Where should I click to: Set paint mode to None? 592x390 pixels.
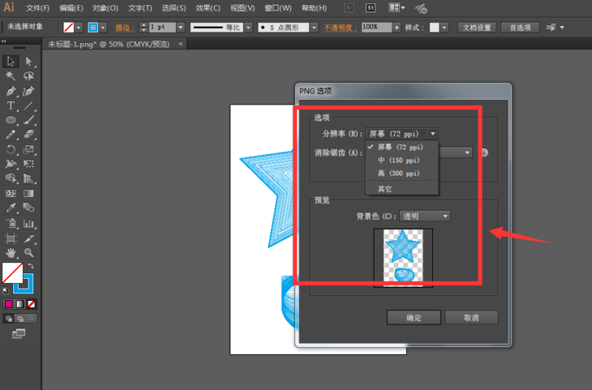click(32, 304)
